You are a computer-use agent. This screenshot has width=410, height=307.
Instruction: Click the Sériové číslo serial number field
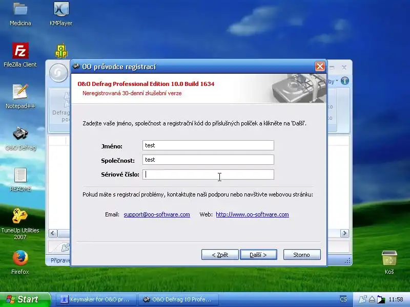[208, 174]
